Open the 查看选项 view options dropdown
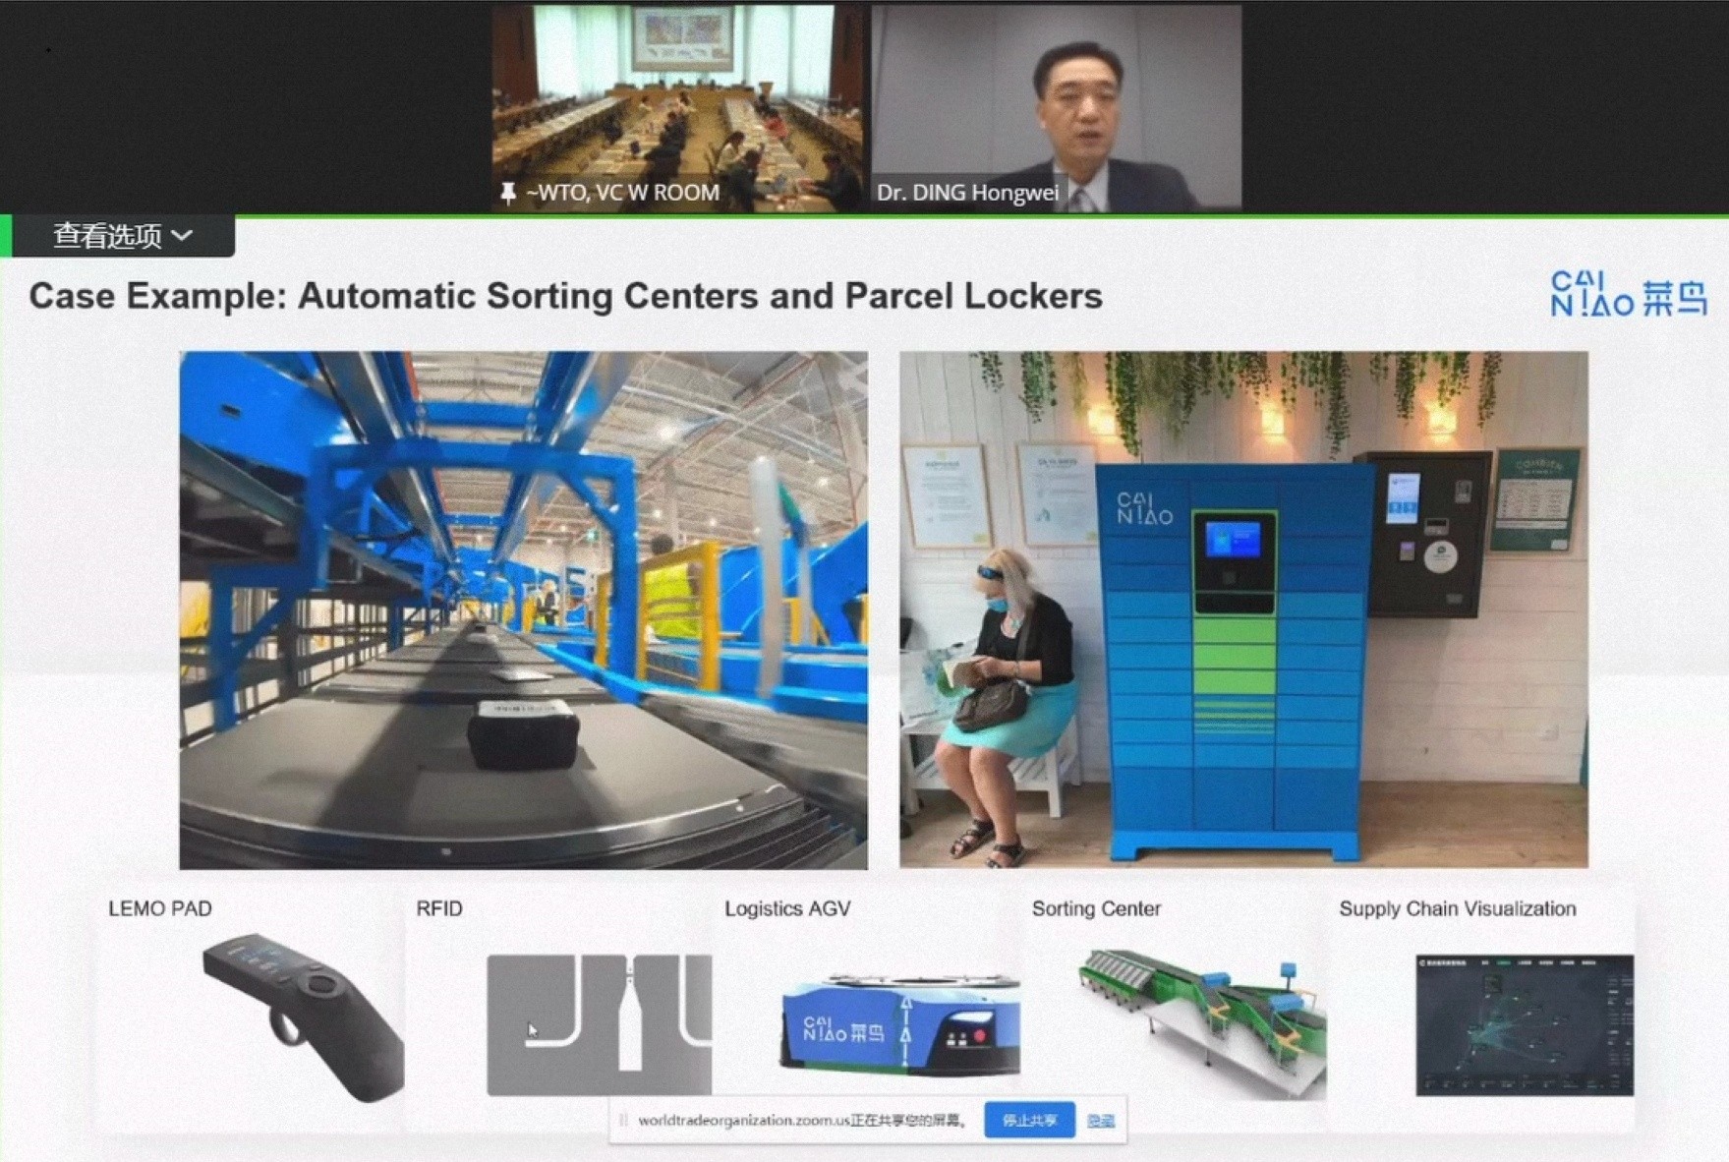The image size is (1729, 1162). tap(122, 236)
